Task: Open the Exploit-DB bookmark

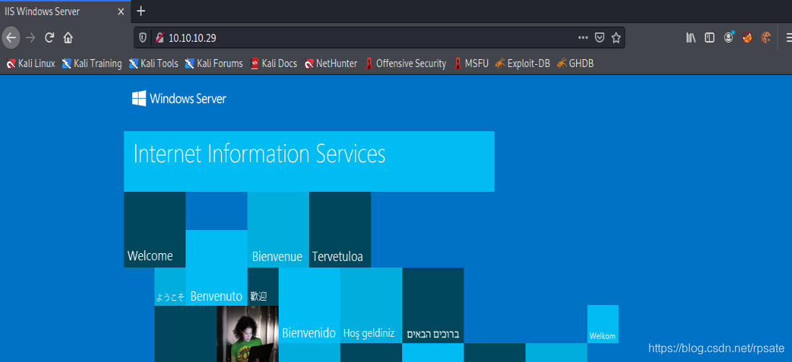Action: point(523,63)
